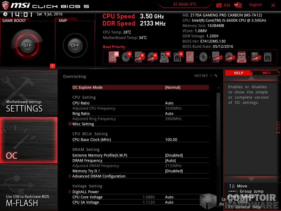Click the Memory Size 16384MB text
The width and height of the screenshot is (281, 211).
[203, 26]
